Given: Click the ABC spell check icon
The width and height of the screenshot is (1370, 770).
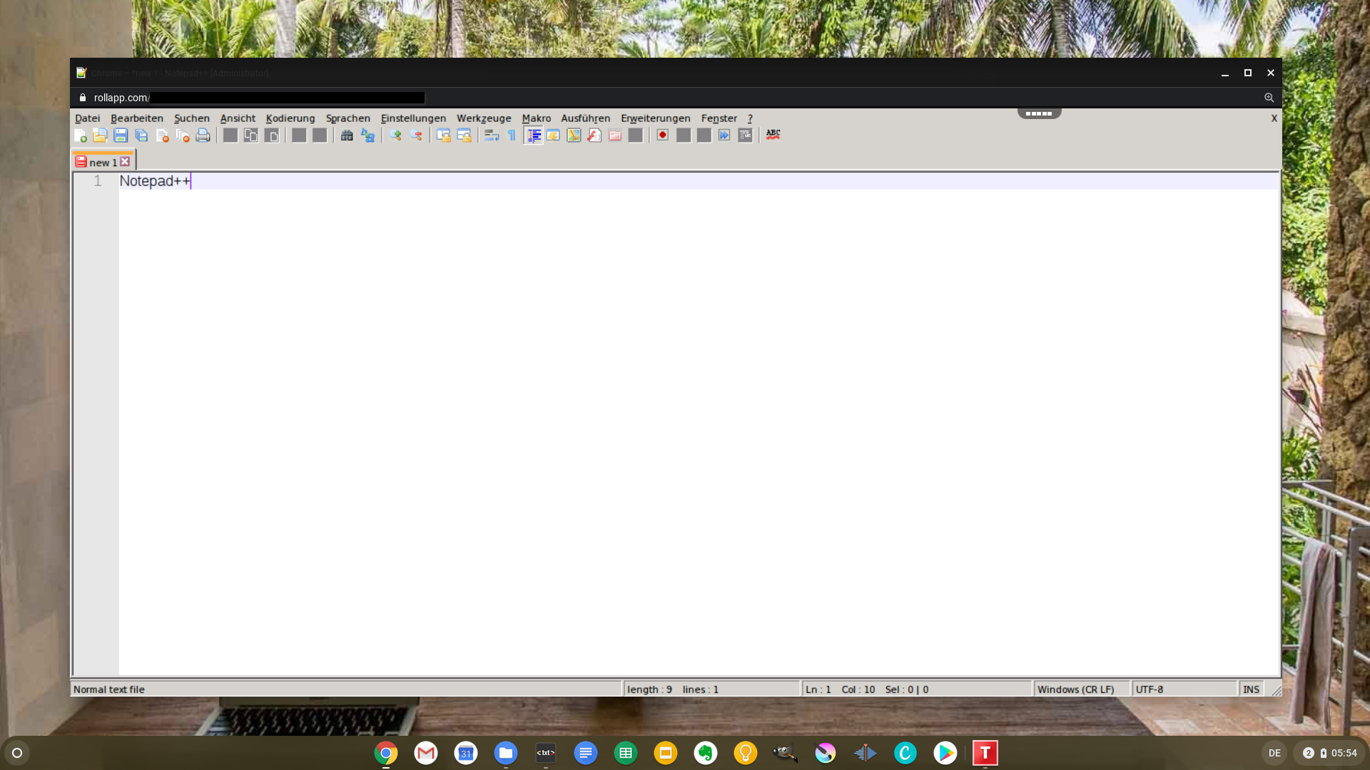Looking at the screenshot, I should click(x=773, y=135).
